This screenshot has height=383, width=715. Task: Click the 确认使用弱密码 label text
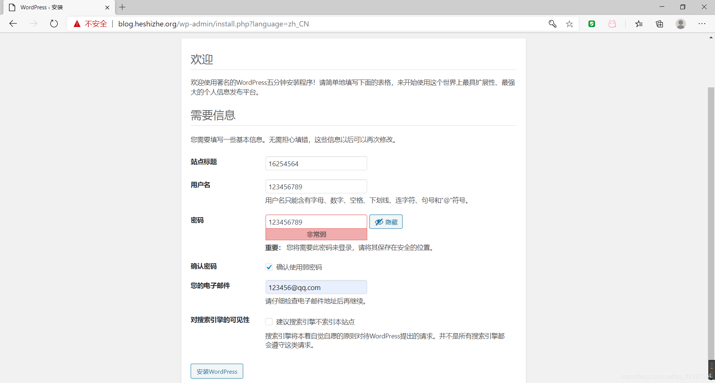299,267
